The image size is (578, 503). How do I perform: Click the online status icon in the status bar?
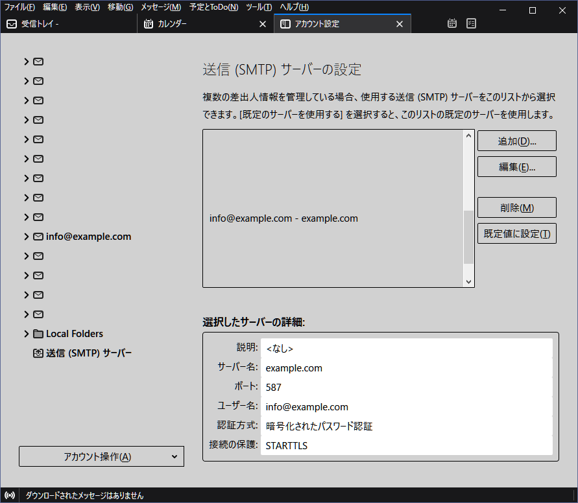pos(9,495)
